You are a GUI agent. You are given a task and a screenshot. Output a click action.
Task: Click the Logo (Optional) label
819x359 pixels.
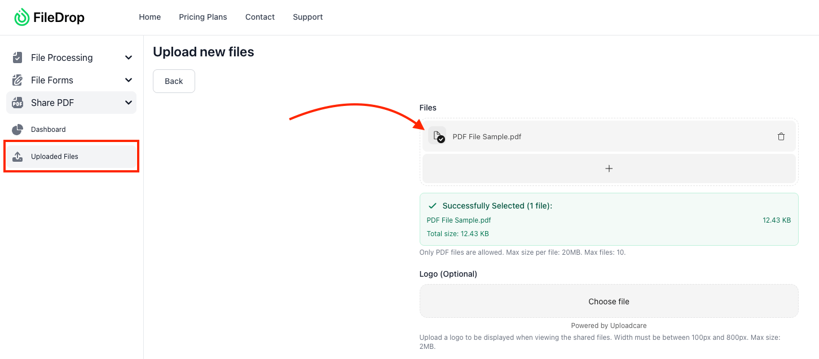tap(448, 274)
